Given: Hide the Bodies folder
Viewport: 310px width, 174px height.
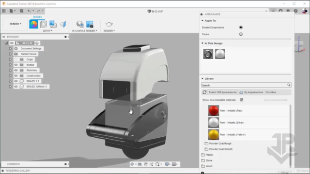Looking at the screenshot, I should 16,65.
